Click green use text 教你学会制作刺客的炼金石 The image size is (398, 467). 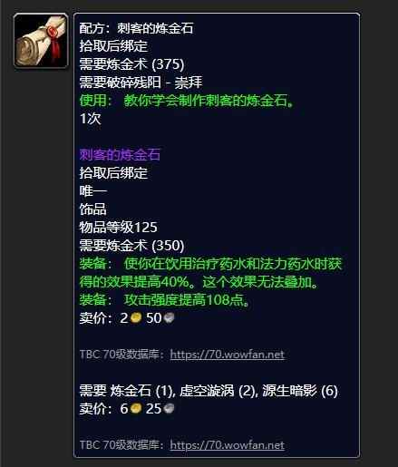(x=209, y=101)
